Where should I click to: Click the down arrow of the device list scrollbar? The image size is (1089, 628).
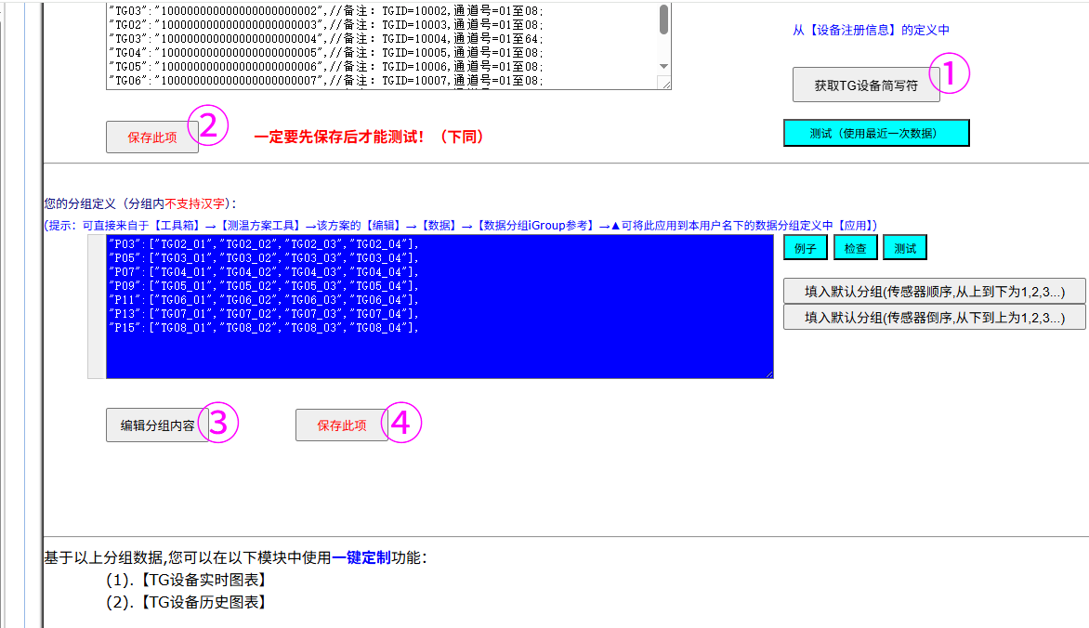point(663,66)
